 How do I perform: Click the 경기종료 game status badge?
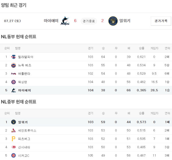(89, 21)
